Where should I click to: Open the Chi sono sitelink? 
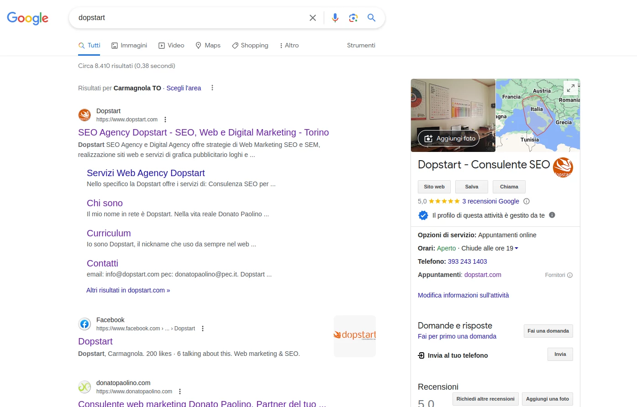pos(105,203)
